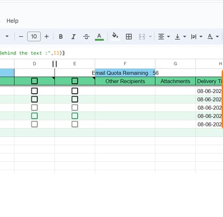Select fourth 08-06-202 date cell
Viewport: 223px width, 217px height.
click(x=209, y=116)
